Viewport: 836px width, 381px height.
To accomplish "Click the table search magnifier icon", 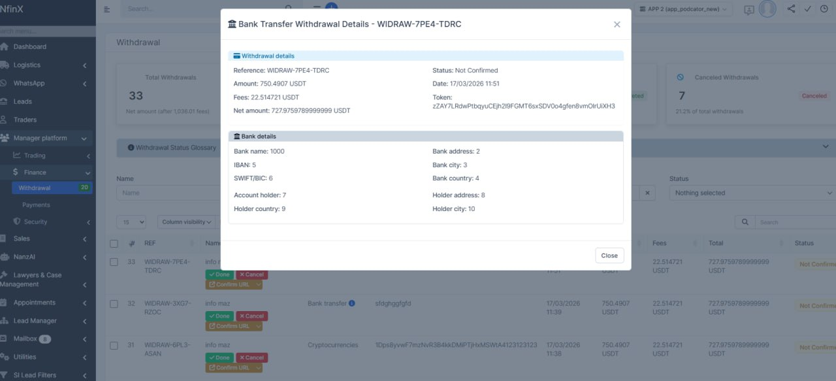I will tap(745, 222).
